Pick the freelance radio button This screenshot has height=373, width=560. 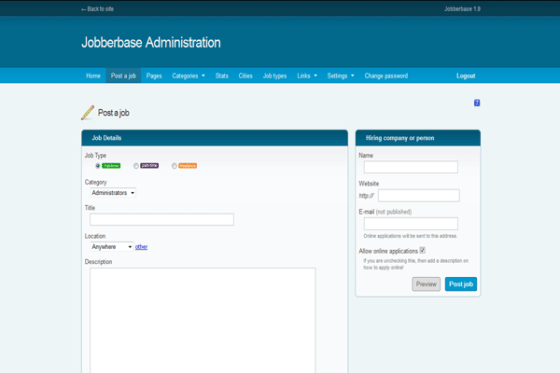pyautogui.click(x=175, y=166)
